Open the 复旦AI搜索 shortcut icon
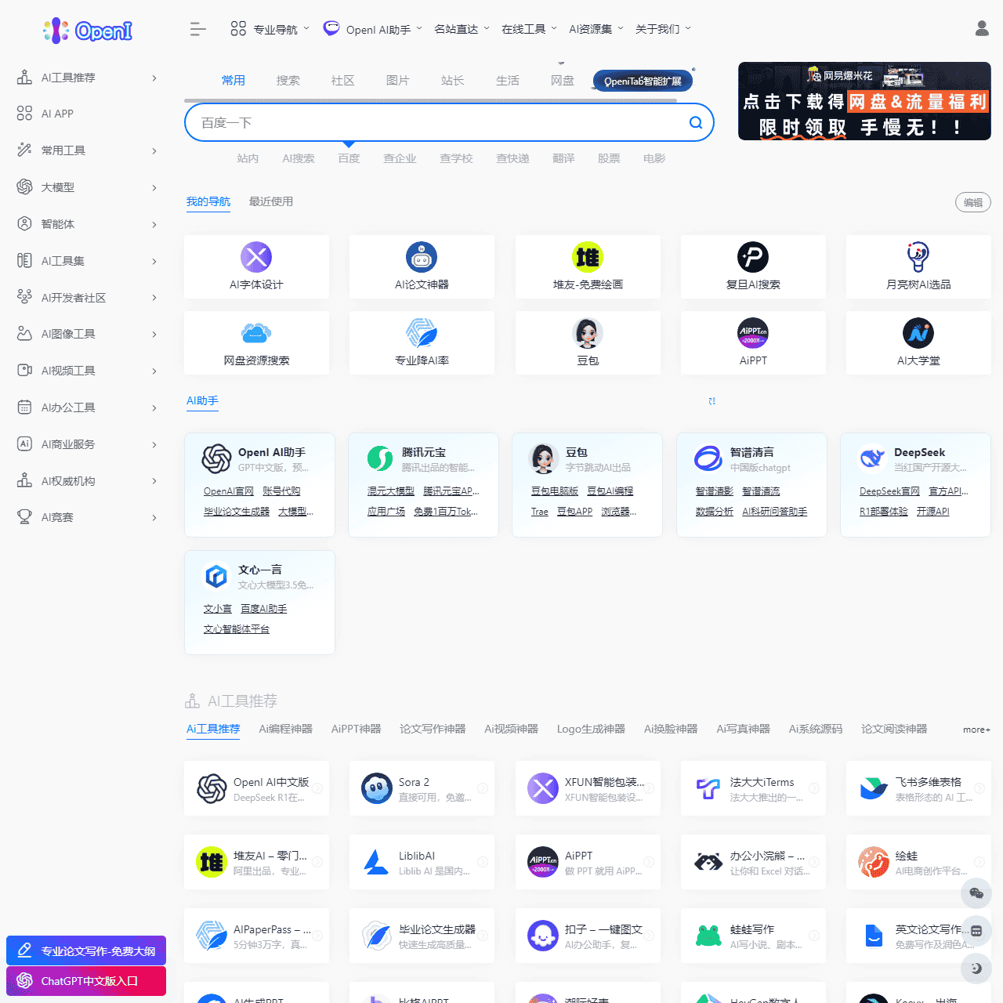 pos(752,257)
